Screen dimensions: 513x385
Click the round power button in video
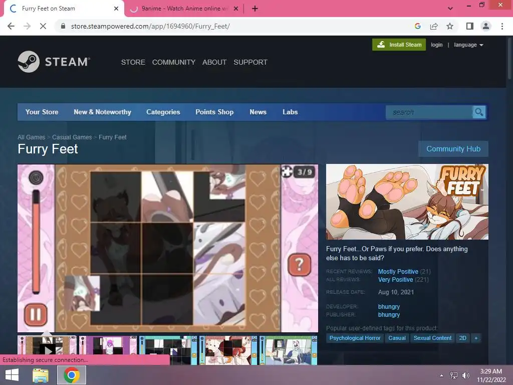point(36,177)
